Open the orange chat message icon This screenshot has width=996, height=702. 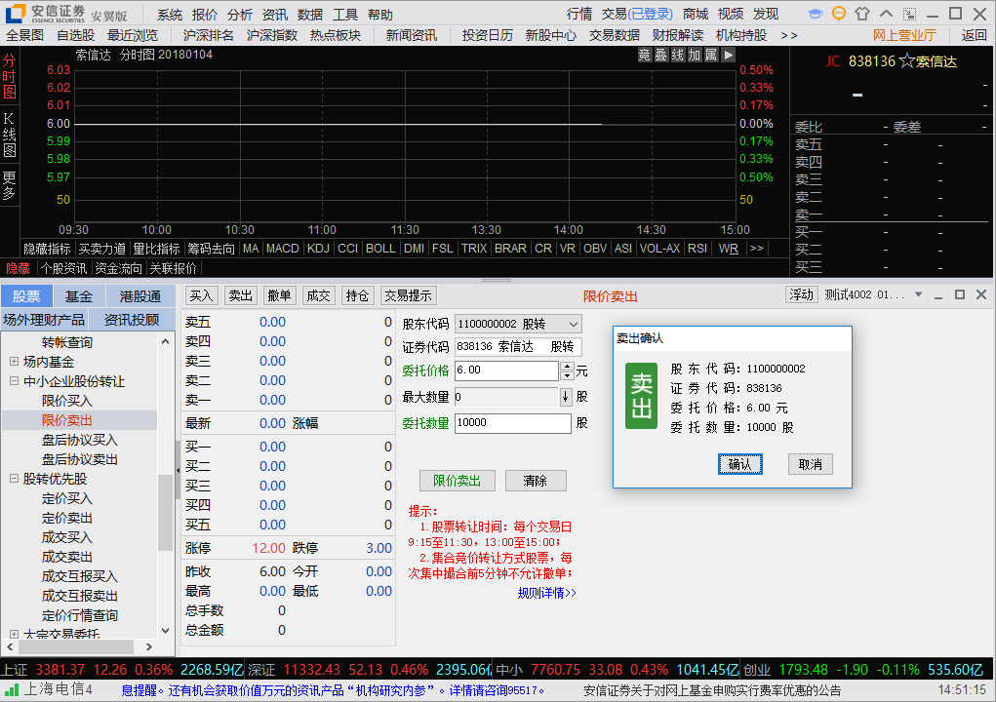839,14
